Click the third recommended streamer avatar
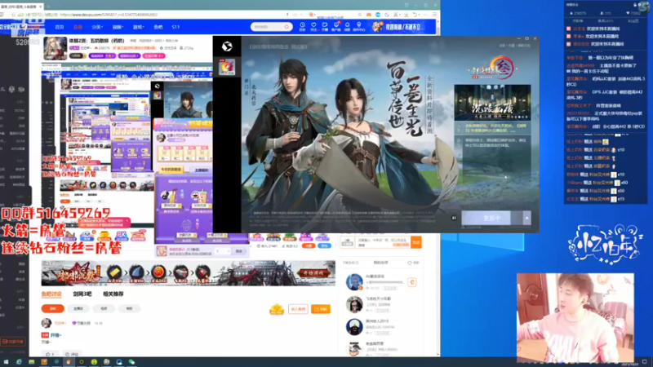The width and height of the screenshot is (653, 367). pos(354,327)
